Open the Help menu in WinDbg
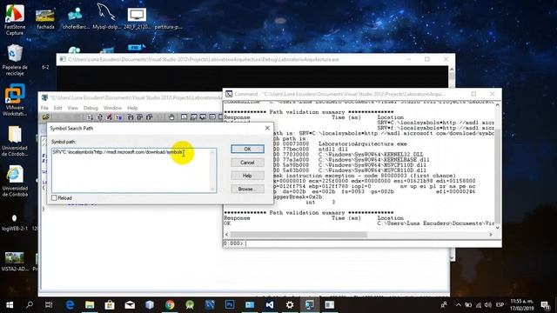Viewport: 557px width, 313px height. tap(132, 108)
